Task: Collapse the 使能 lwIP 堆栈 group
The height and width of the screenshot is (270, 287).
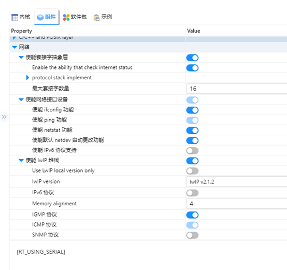Action: (x=21, y=160)
